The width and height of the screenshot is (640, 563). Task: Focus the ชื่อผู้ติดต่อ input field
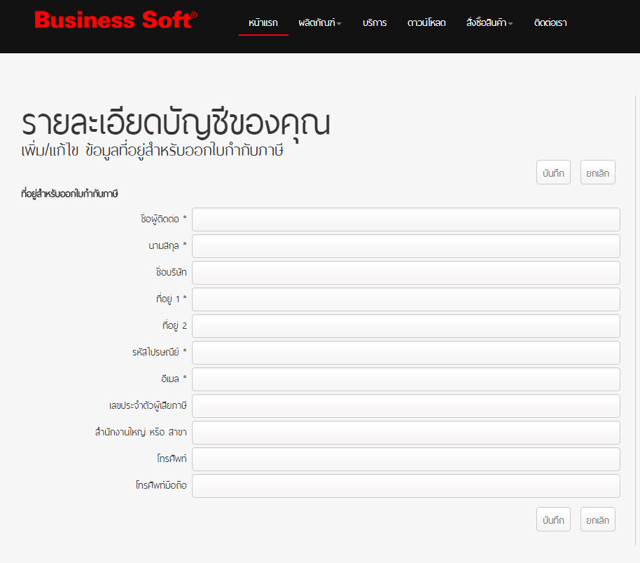pyautogui.click(x=405, y=219)
